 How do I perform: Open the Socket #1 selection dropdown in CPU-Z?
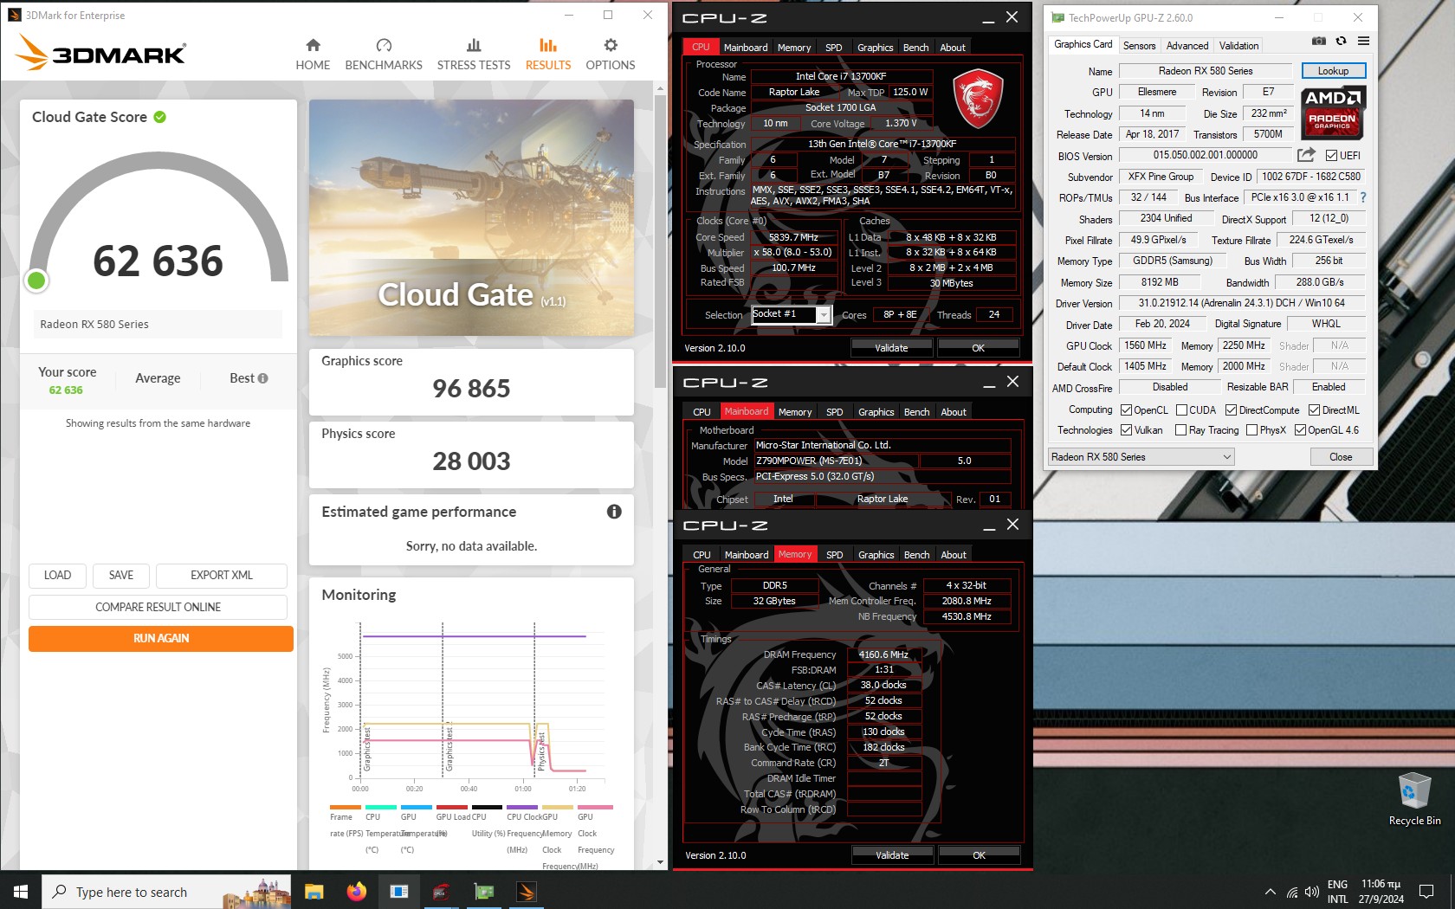792,315
